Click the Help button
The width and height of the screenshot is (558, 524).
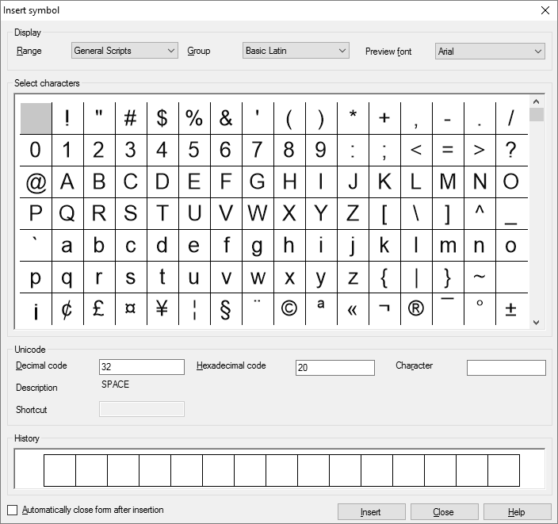tap(517, 512)
